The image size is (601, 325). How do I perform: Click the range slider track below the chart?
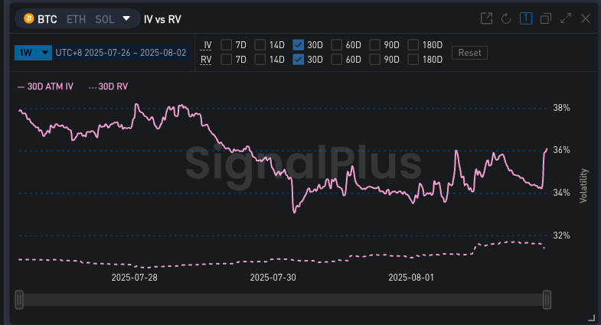(x=283, y=300)
